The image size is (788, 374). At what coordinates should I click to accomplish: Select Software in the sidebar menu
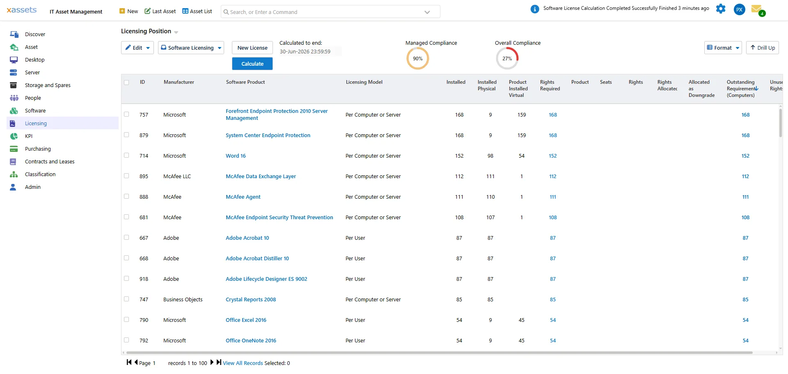(35, 111)
